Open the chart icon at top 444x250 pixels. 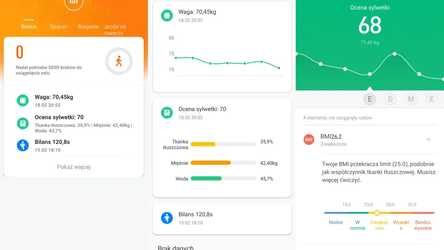tap(74, 2)
